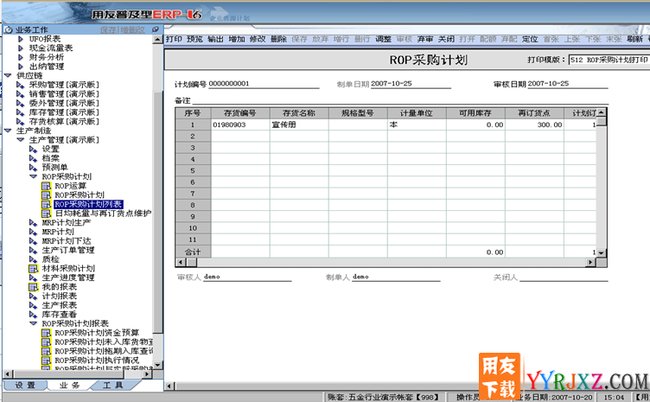Switch to the 工具 bottom tab

pos(112,386)
